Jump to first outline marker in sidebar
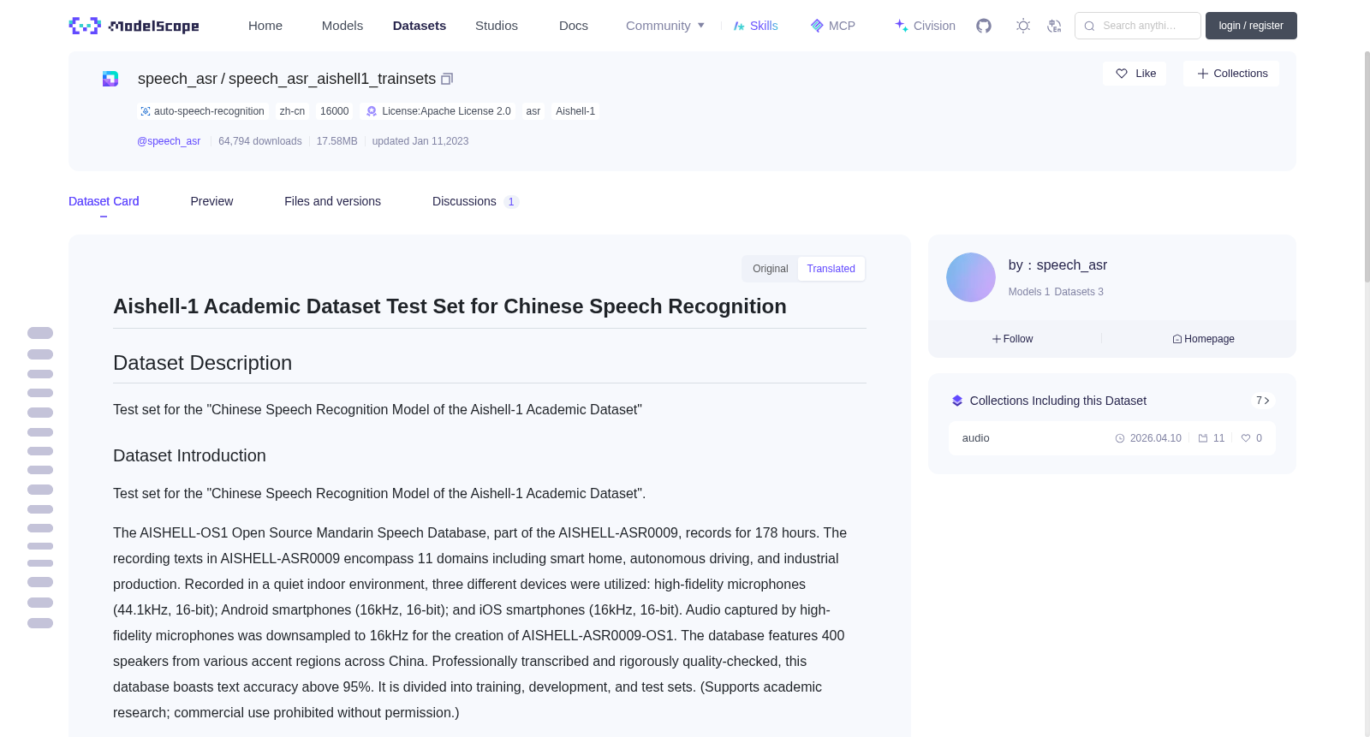 (40, 333)
